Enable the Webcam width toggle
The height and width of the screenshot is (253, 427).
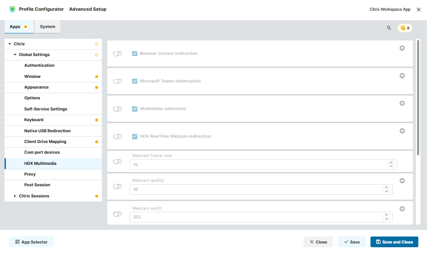117,214
